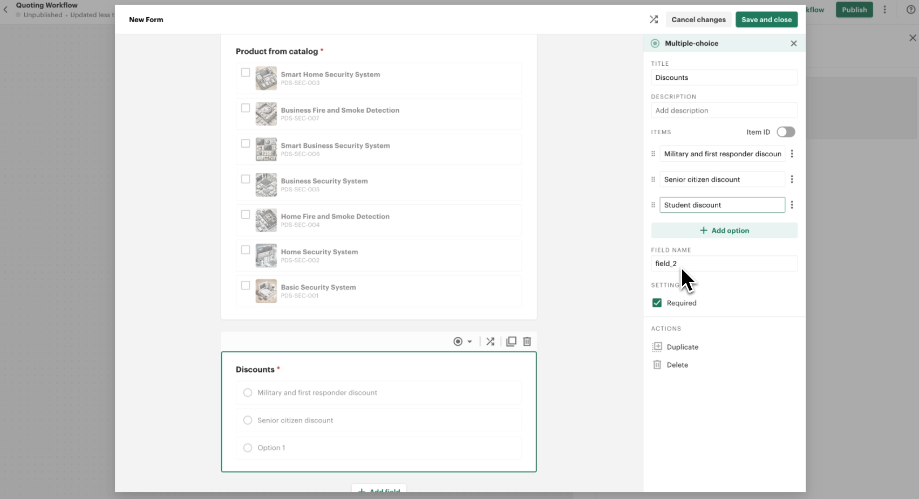
Task: Open the field type dropdown above Discounts
Action: click(462, 341)
